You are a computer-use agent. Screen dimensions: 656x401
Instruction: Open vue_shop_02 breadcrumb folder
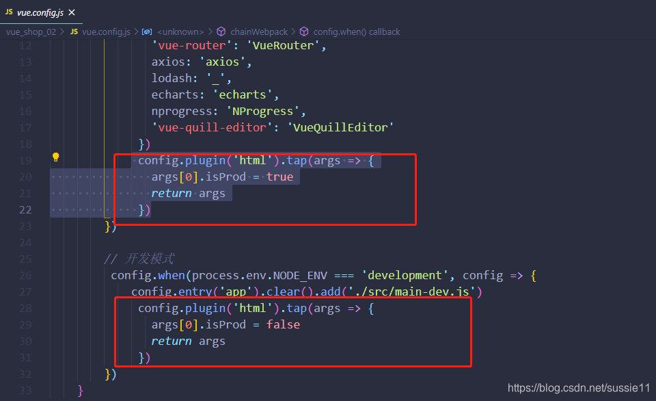pos(31,32)
